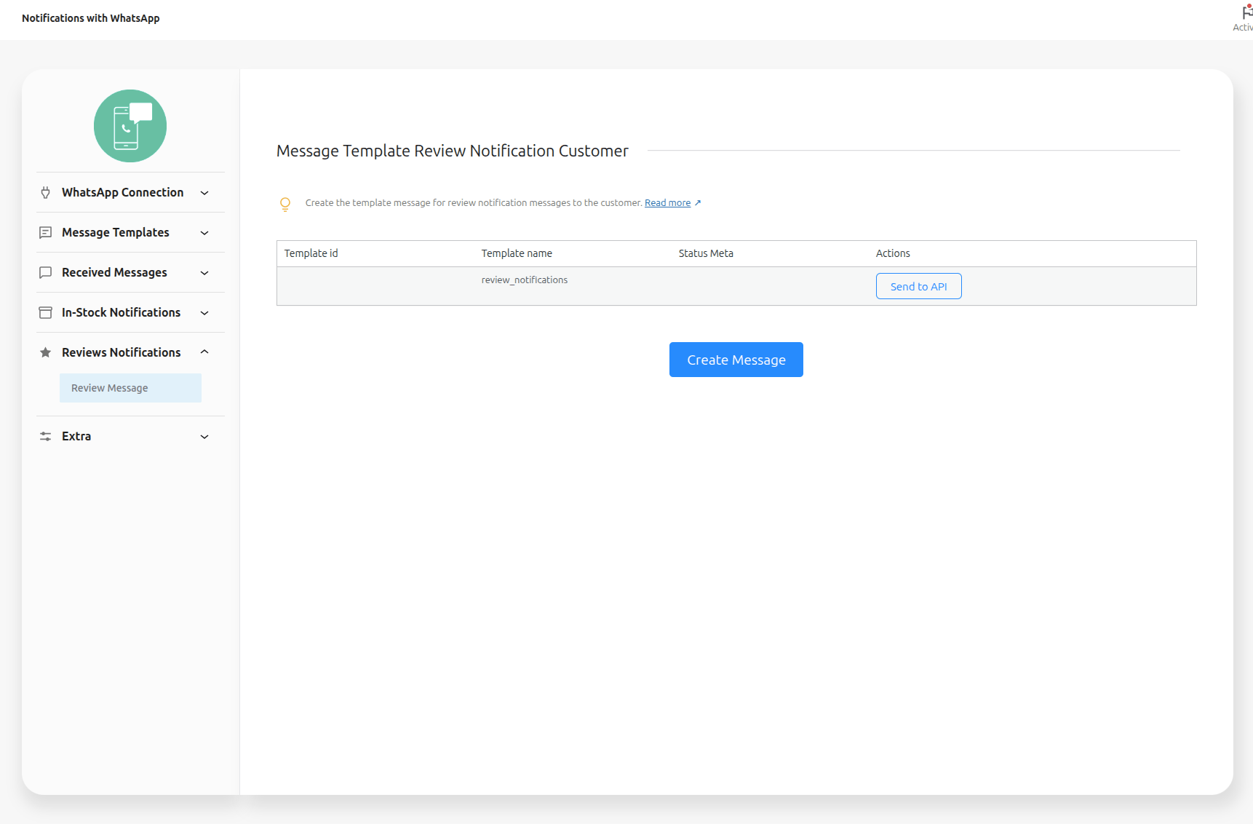Click the Received Messages bubble icon
Viewport: 1253px width, 824px height.
(x=45, y=273)
